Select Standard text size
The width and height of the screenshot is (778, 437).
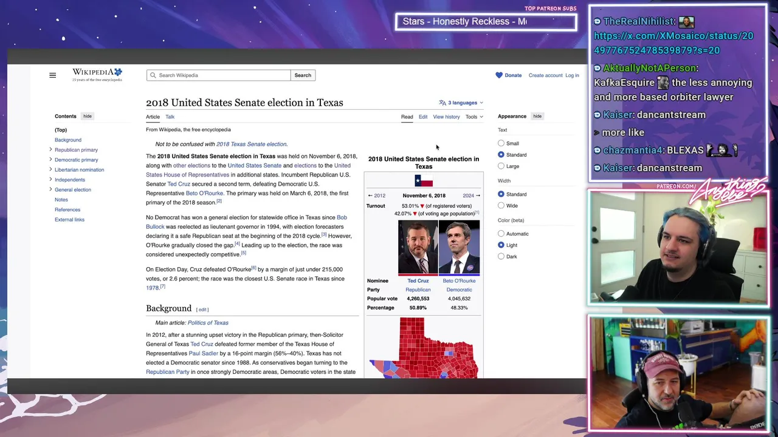[501, 155]
